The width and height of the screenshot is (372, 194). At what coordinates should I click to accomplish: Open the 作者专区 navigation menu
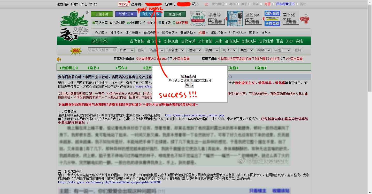point(151,33)
